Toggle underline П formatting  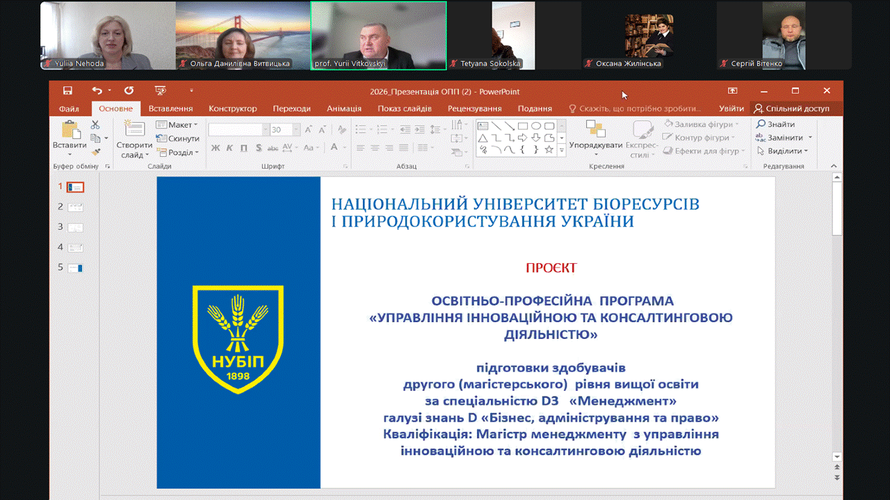coord(243,148)
